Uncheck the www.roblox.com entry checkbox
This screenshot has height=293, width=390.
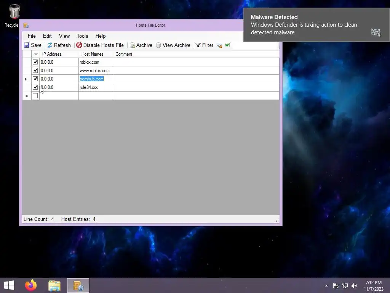(35, 71)
